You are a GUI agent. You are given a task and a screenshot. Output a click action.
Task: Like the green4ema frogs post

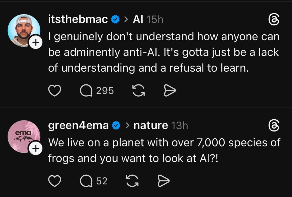click(x=54, y=181)
